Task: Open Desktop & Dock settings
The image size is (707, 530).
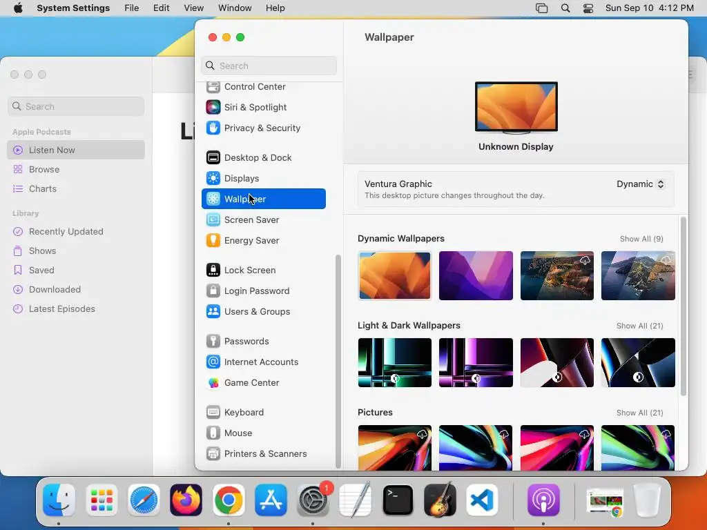Action: point(263,158)
